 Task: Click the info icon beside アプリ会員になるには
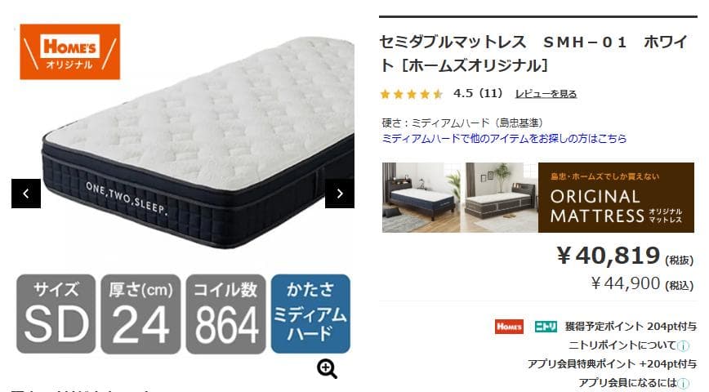click(x=684, y=383)
